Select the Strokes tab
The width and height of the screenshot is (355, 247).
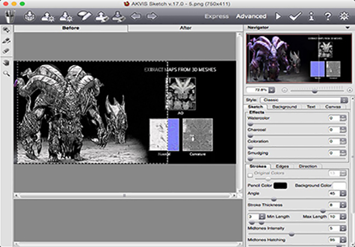pyautogui.click(x=258, y=166)
